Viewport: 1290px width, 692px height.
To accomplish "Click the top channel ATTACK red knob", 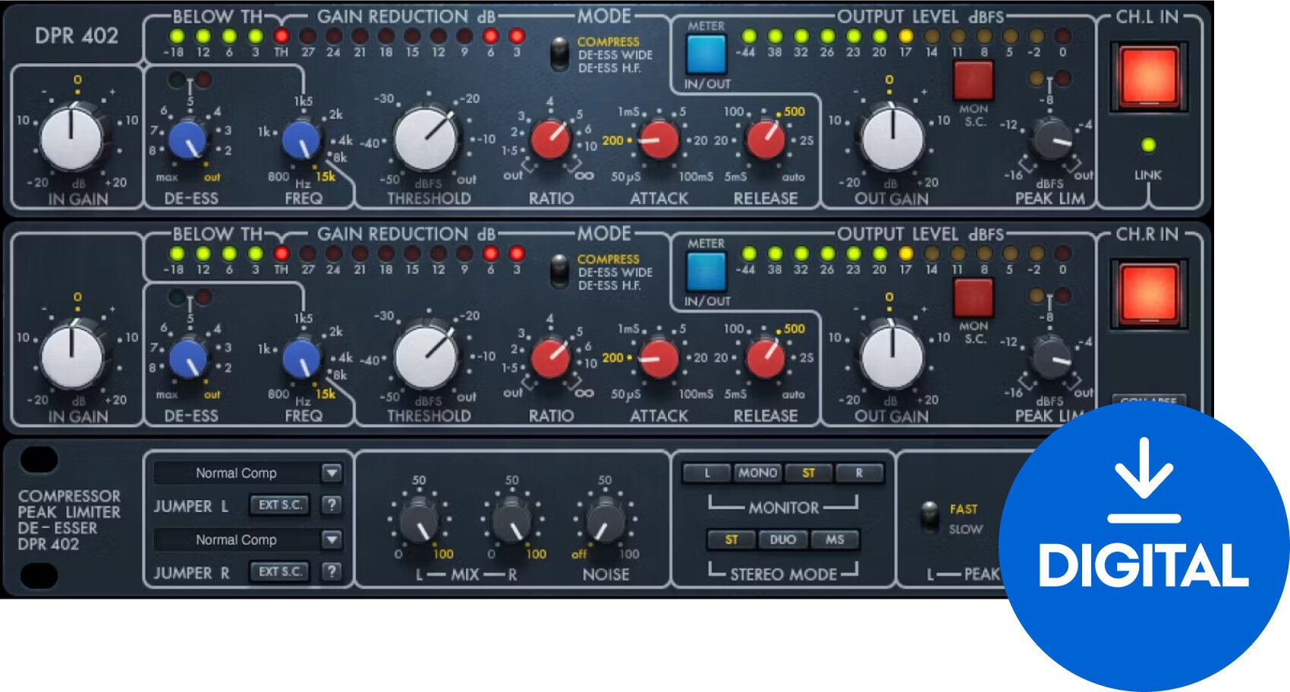I will pos(659,140).
